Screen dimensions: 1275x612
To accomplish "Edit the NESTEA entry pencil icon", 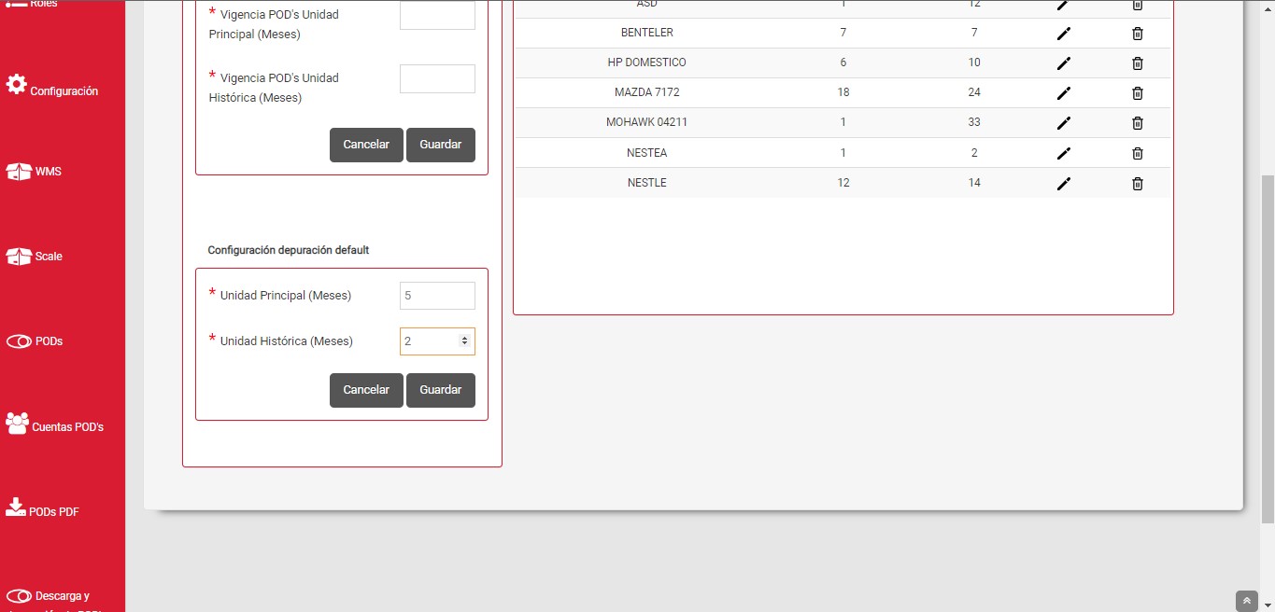I will point(1063,153).
